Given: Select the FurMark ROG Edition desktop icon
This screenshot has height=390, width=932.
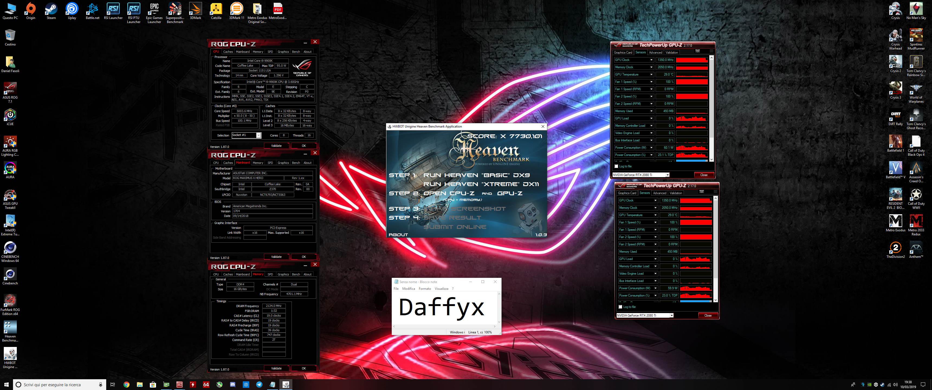Looking at the screenshot, I should tap(10, 305).
